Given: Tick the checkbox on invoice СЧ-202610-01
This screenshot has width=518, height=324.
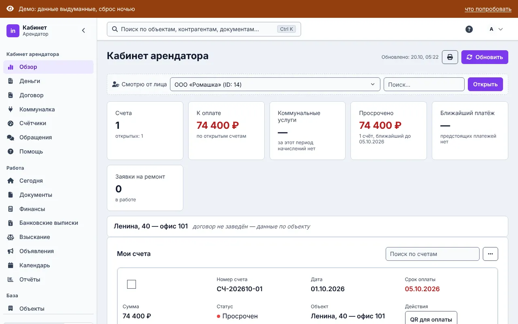Looking at the screenshot, I should 132,284.
